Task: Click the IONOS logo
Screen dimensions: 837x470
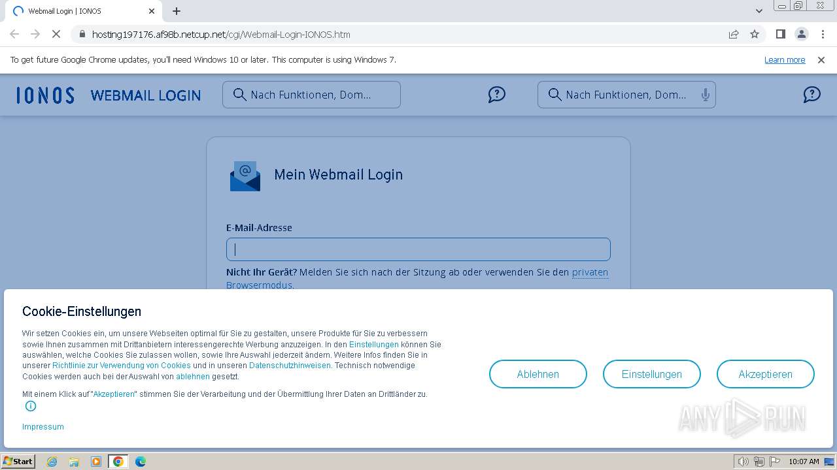Action: click(45, 95)
